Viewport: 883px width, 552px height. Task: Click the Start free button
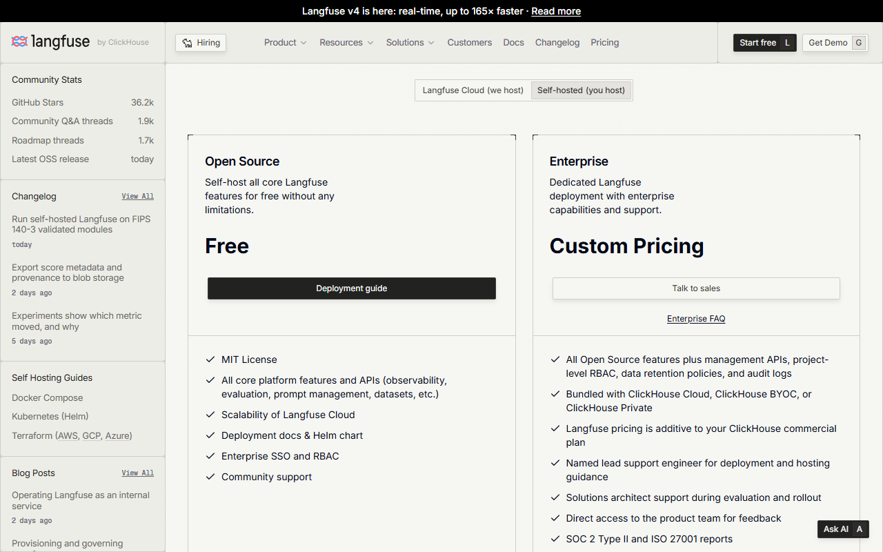[765, 43]
